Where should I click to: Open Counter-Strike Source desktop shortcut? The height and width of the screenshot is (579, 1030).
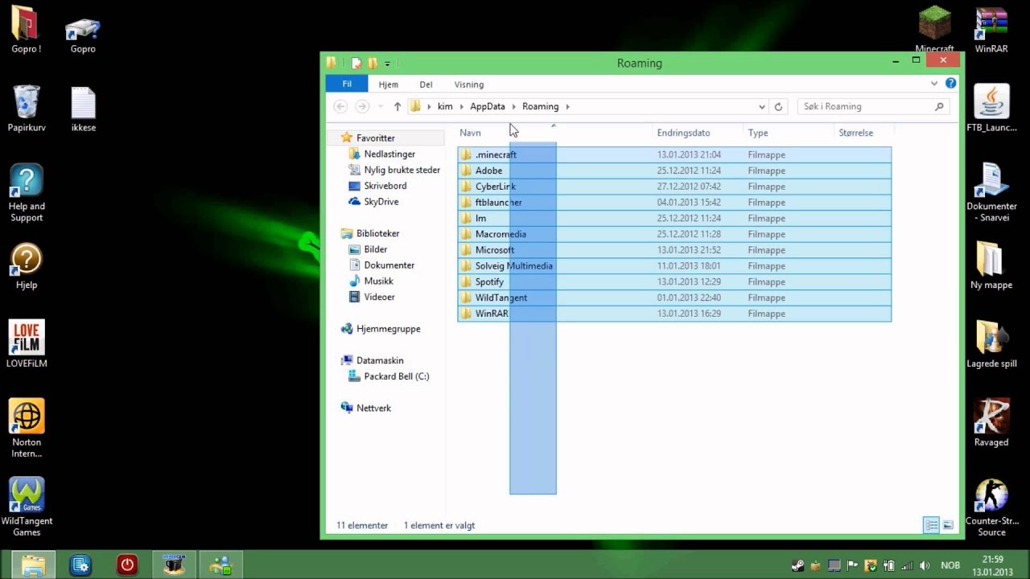tap(991, 508)
